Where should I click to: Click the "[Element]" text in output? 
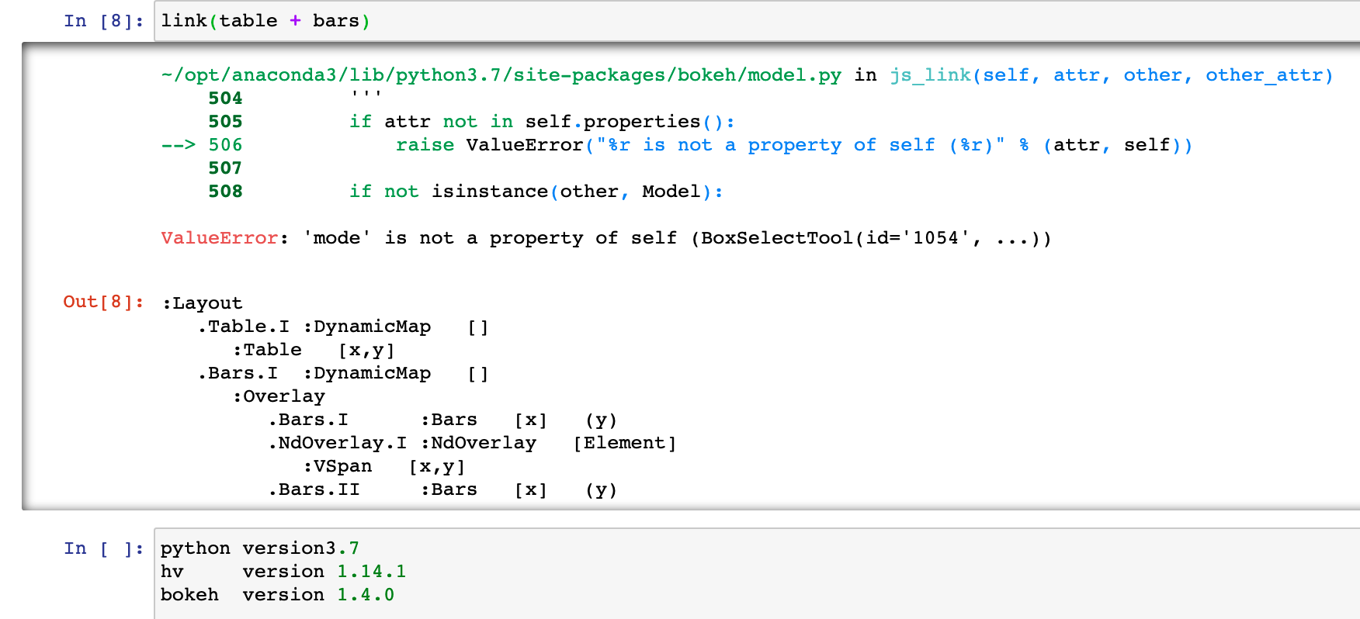tap(625, 443)
